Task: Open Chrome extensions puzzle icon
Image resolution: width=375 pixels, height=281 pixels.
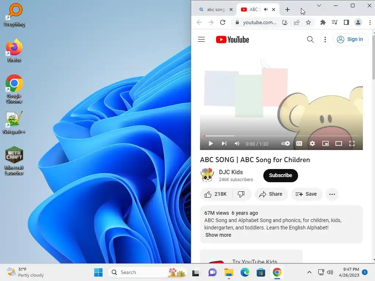Action: click(x=323, y=22)
